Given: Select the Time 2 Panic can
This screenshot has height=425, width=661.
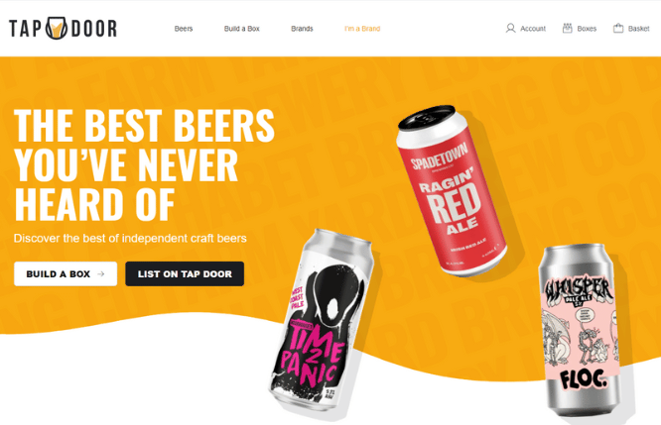Looking at the screenshot, I should (322, 320).
